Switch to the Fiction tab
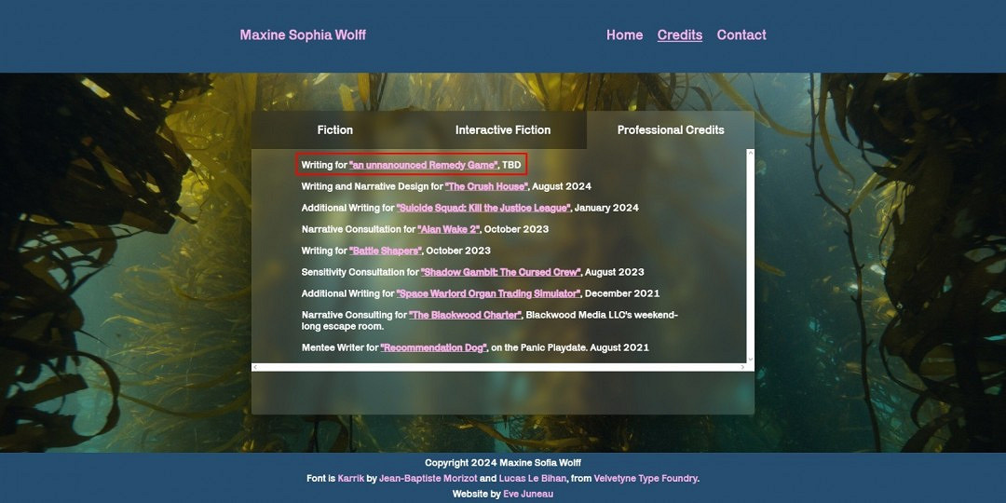Viewport: 1006px width, 503px height. 335,130
